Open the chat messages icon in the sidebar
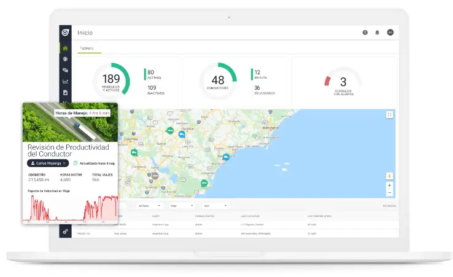453x277 pixels. coord(65,70)
